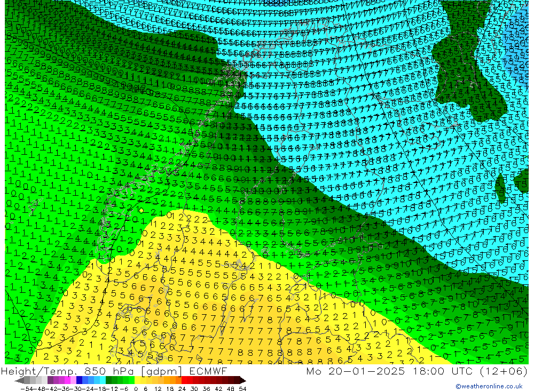Select the bright red legend swatch

[184, 380]
